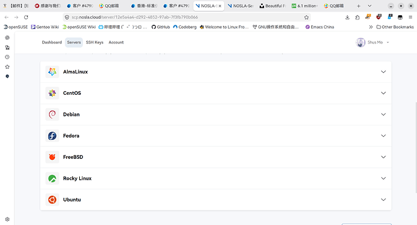417x225 pixels.
Task: Open the Other Bookmarks folder
Action: (395, 27)
